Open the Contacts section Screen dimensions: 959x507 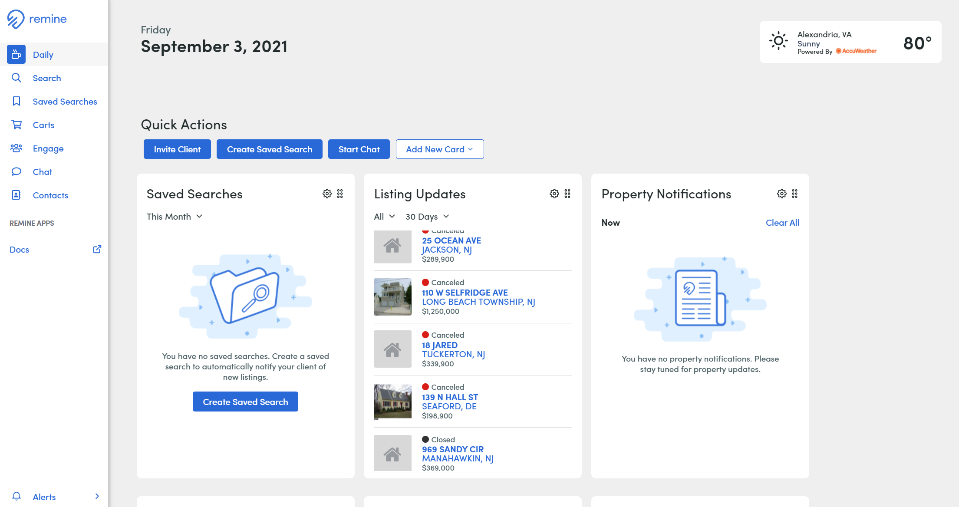[x=54, y=195]
